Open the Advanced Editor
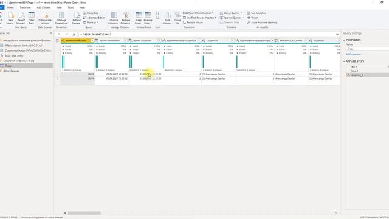The width and height of the screenshot is (389, 219). [x=94, y=18]
